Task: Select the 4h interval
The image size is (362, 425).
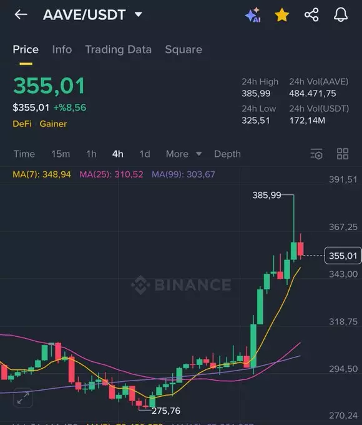Action: (118, 154)
